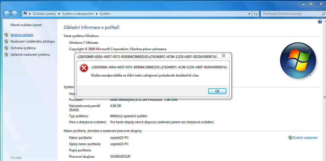Click the error message 'Služba neodpověděla' text
The height and width of the screenshot is (161, 326).
click(145, 75)
